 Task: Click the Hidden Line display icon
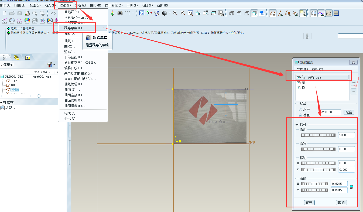pos(239,13)
